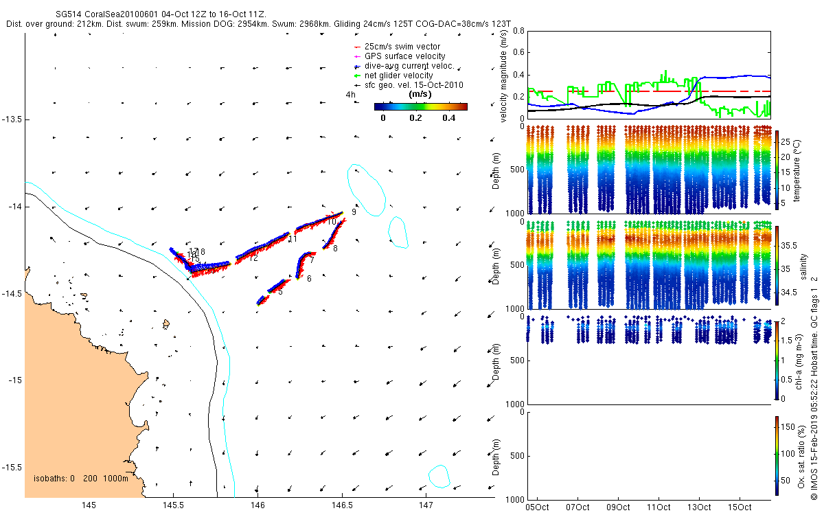Click dive number 6 on glider track

click(309, 279)
